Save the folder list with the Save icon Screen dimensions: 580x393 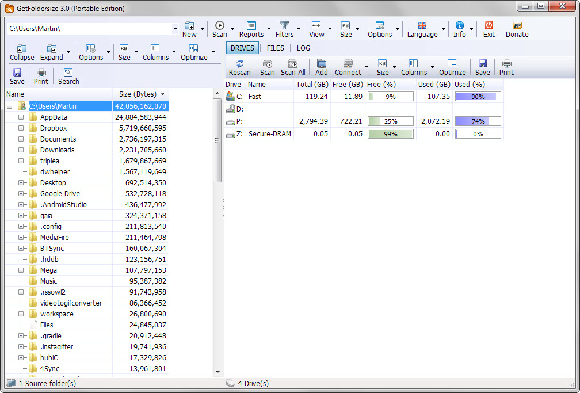tap(17, 73)
